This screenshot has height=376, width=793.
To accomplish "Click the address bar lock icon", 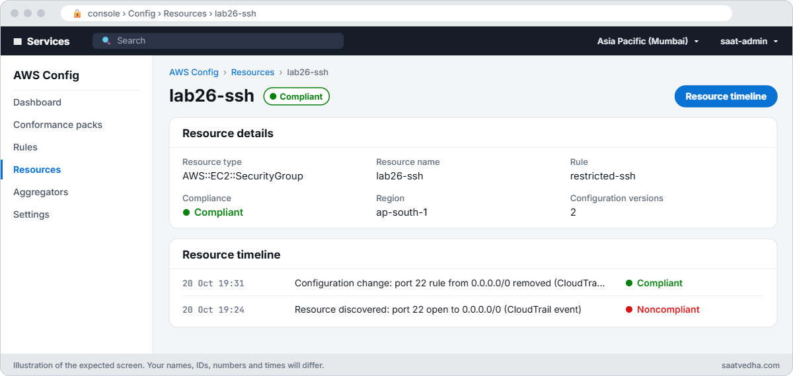I will point(77,13).
